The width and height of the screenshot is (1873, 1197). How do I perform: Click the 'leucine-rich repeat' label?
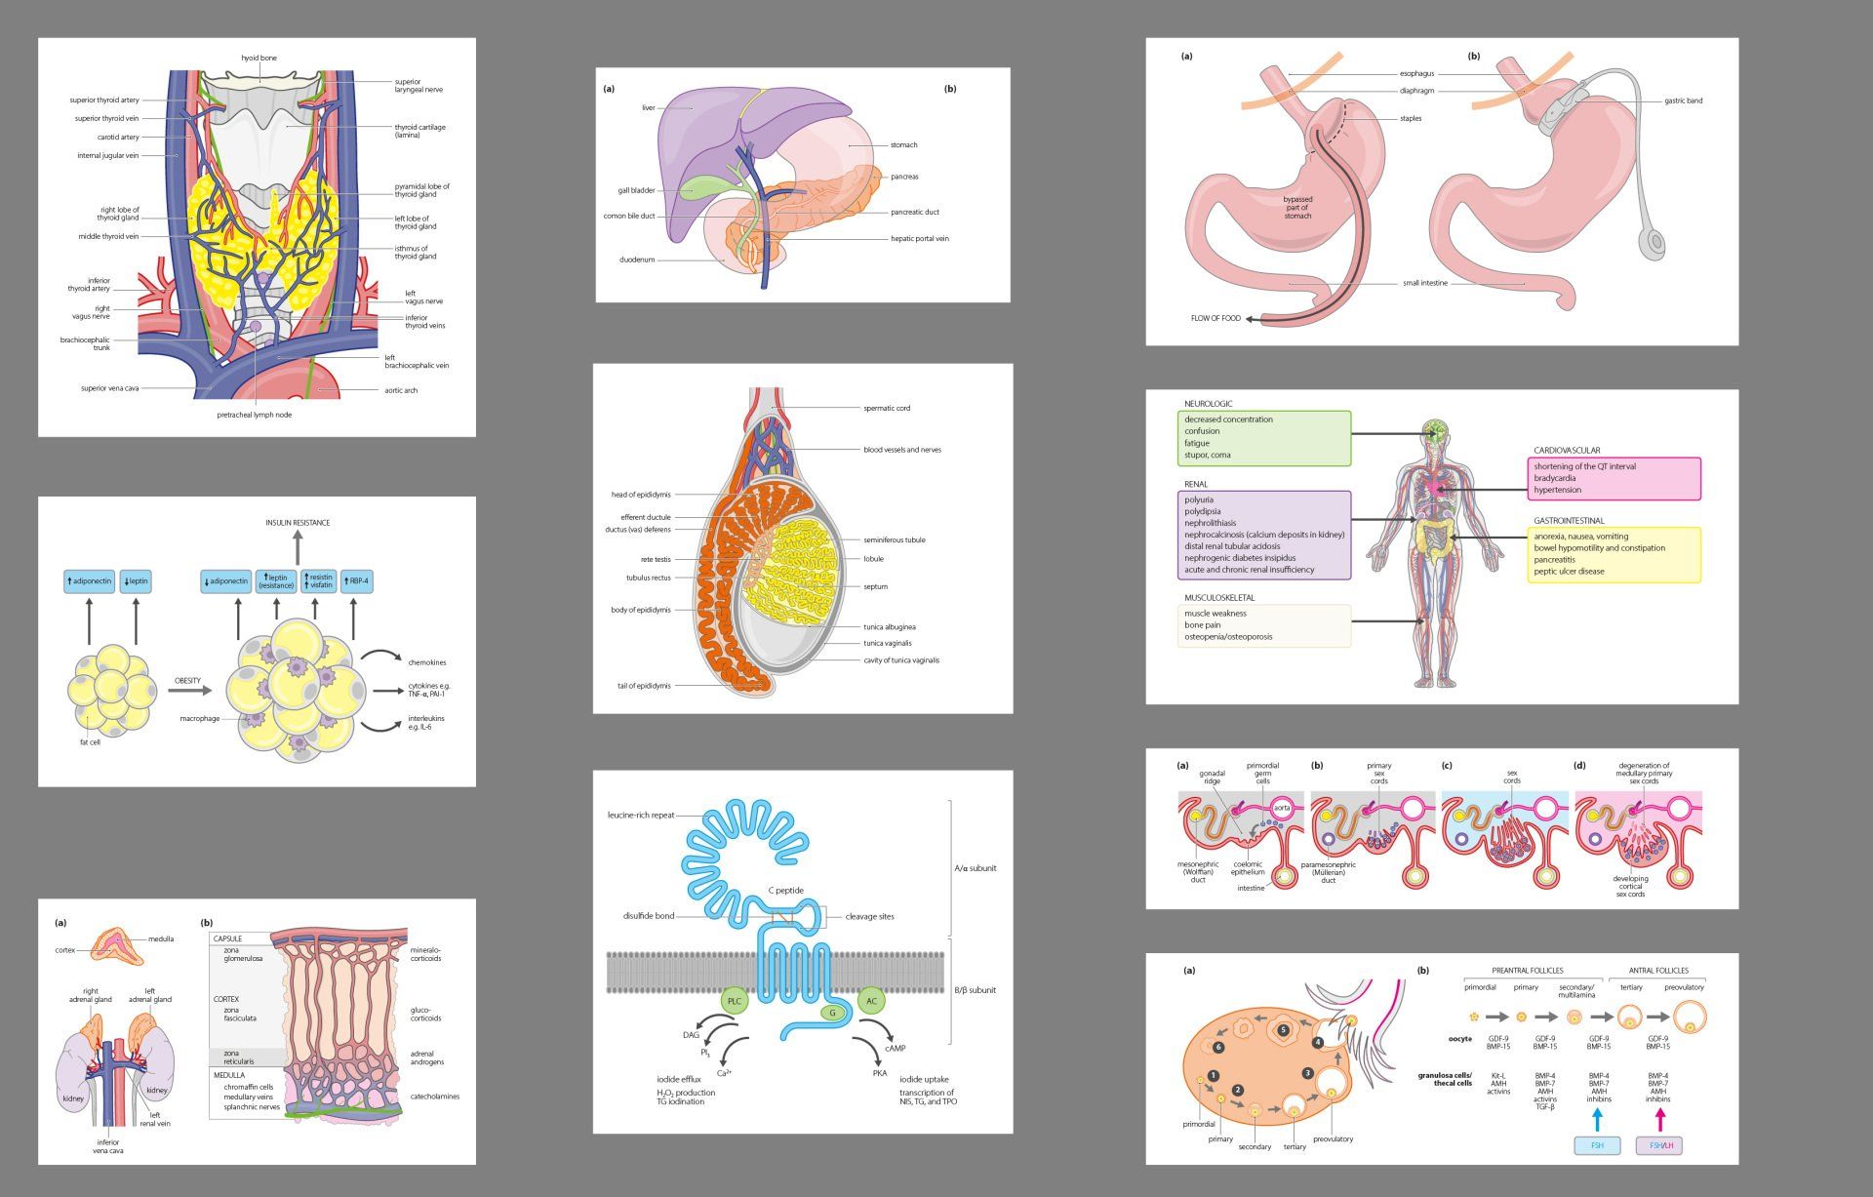(x=641, y=815)
